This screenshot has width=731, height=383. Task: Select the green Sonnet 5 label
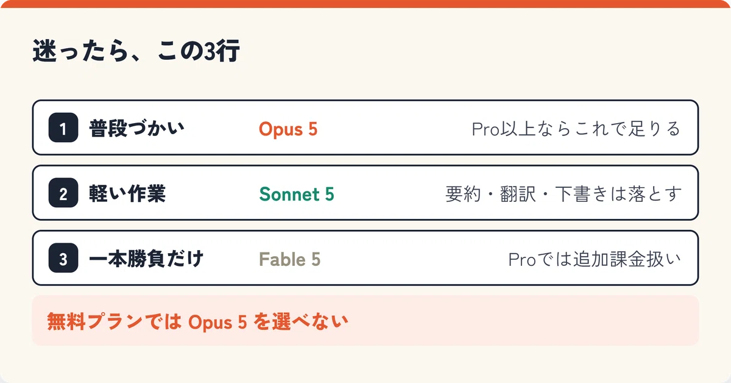click(x=297, y=194)
